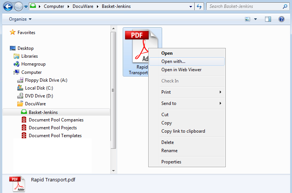Select Local Disk (C:) in tree
292x193 pixels.
point(39,88)
